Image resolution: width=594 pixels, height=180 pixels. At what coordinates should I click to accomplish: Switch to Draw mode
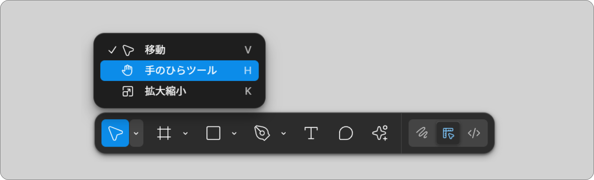pos(422,133)
